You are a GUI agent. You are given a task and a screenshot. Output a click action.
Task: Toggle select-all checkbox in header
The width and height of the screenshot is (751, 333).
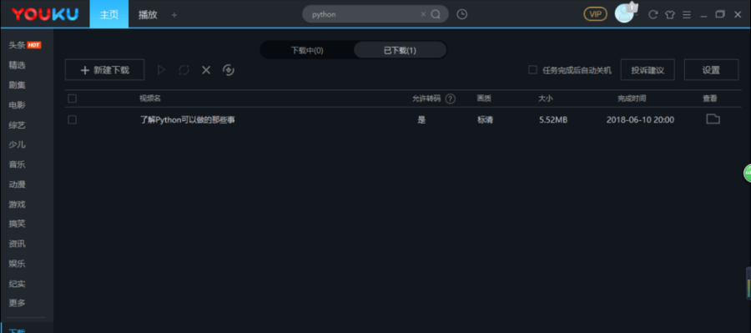coord(73,98)
